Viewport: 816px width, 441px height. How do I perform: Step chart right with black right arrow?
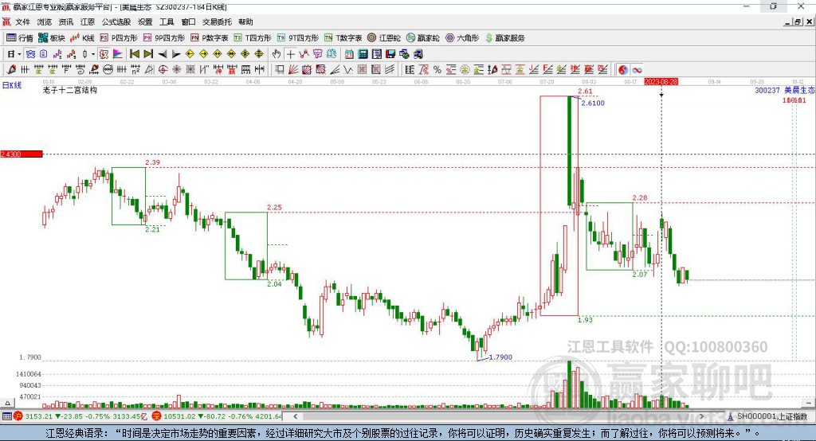point(176,54)
